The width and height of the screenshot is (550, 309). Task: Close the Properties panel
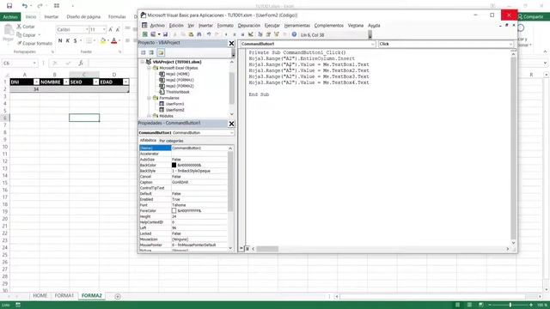tap(231, 124)
